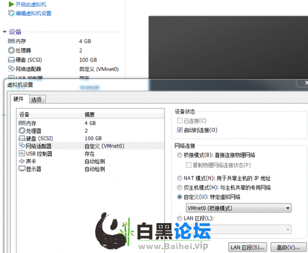Choose NAT 模式 radio option
The image size is (308, 253).
[x=180, y=178]
